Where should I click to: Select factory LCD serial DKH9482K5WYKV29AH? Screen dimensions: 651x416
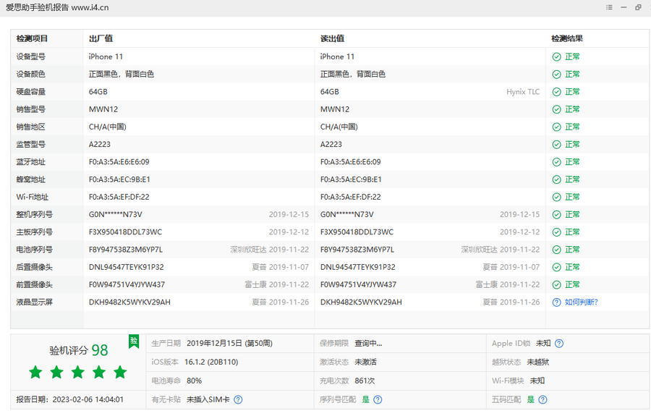click(129, 302)
